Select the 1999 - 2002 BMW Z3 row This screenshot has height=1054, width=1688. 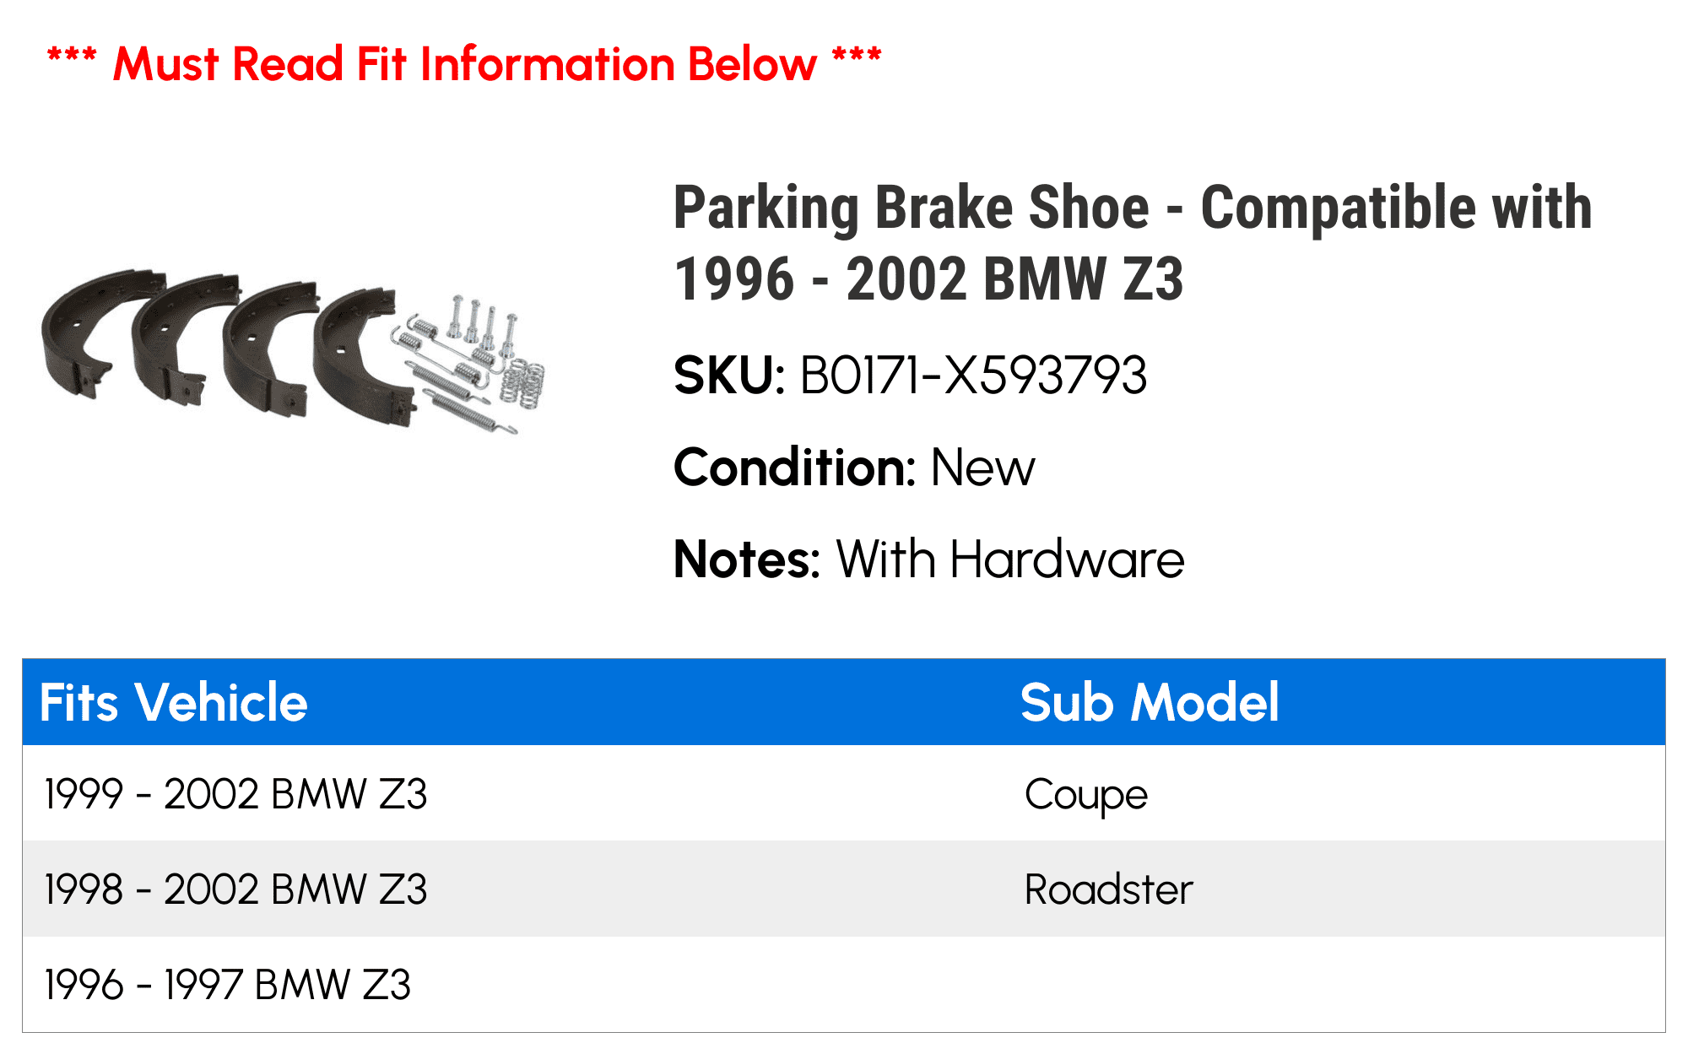[844, 793]
